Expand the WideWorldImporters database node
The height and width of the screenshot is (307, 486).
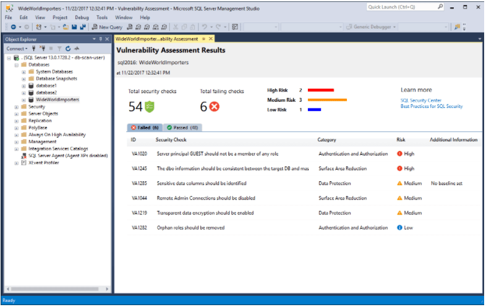(x=23, y=100)
